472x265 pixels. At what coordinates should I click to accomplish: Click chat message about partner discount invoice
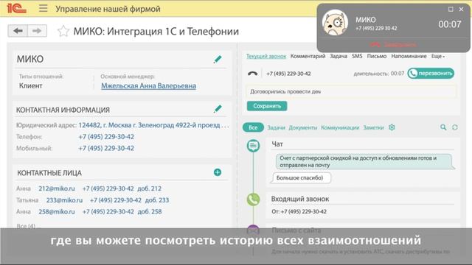point(364,162)
